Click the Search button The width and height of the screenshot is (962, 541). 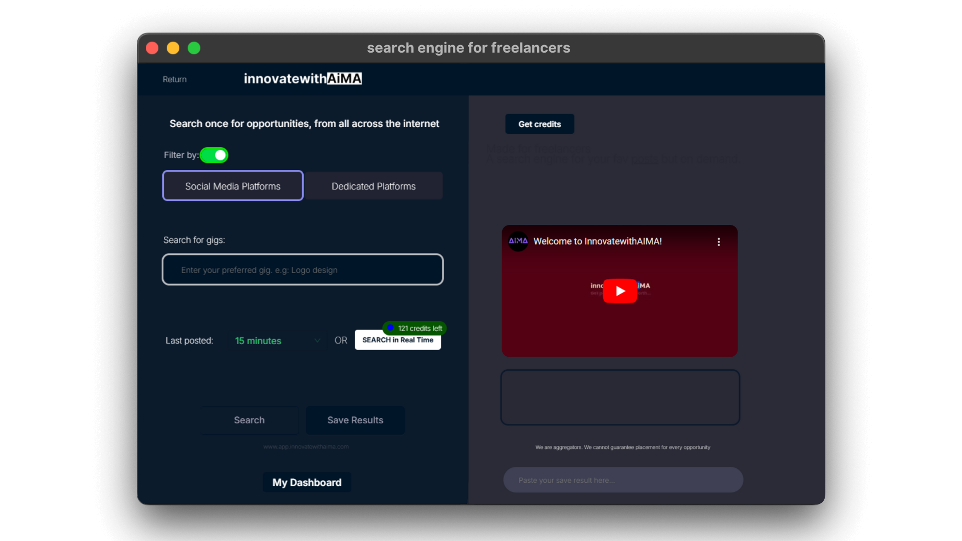(x=249, y=420)
